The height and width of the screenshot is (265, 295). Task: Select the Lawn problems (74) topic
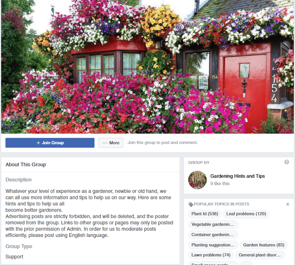(x=211, y=255)
